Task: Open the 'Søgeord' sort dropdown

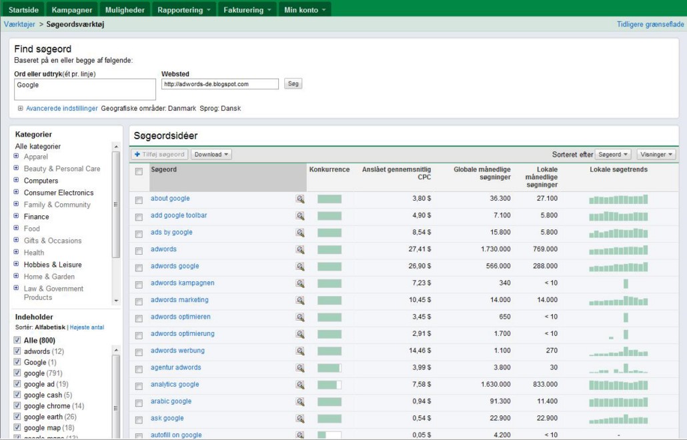Action: 612,155
